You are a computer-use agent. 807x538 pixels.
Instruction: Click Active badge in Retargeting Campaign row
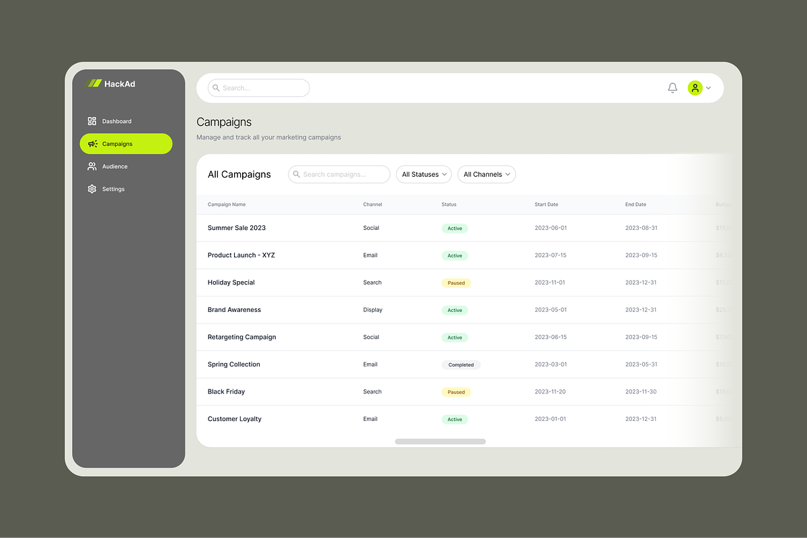click(455, 338)
